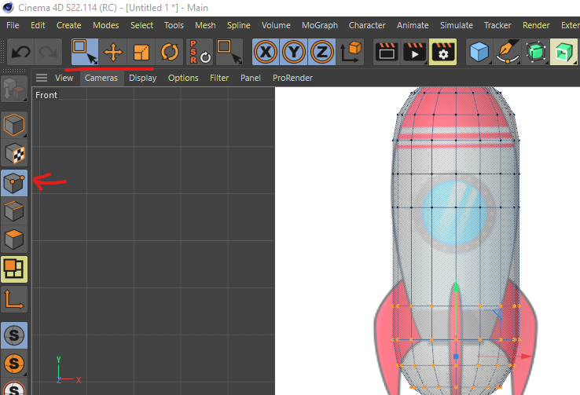This screenshot has width=580, height=395.
Task: Open the Tracker menu
Action: (497, 25)
